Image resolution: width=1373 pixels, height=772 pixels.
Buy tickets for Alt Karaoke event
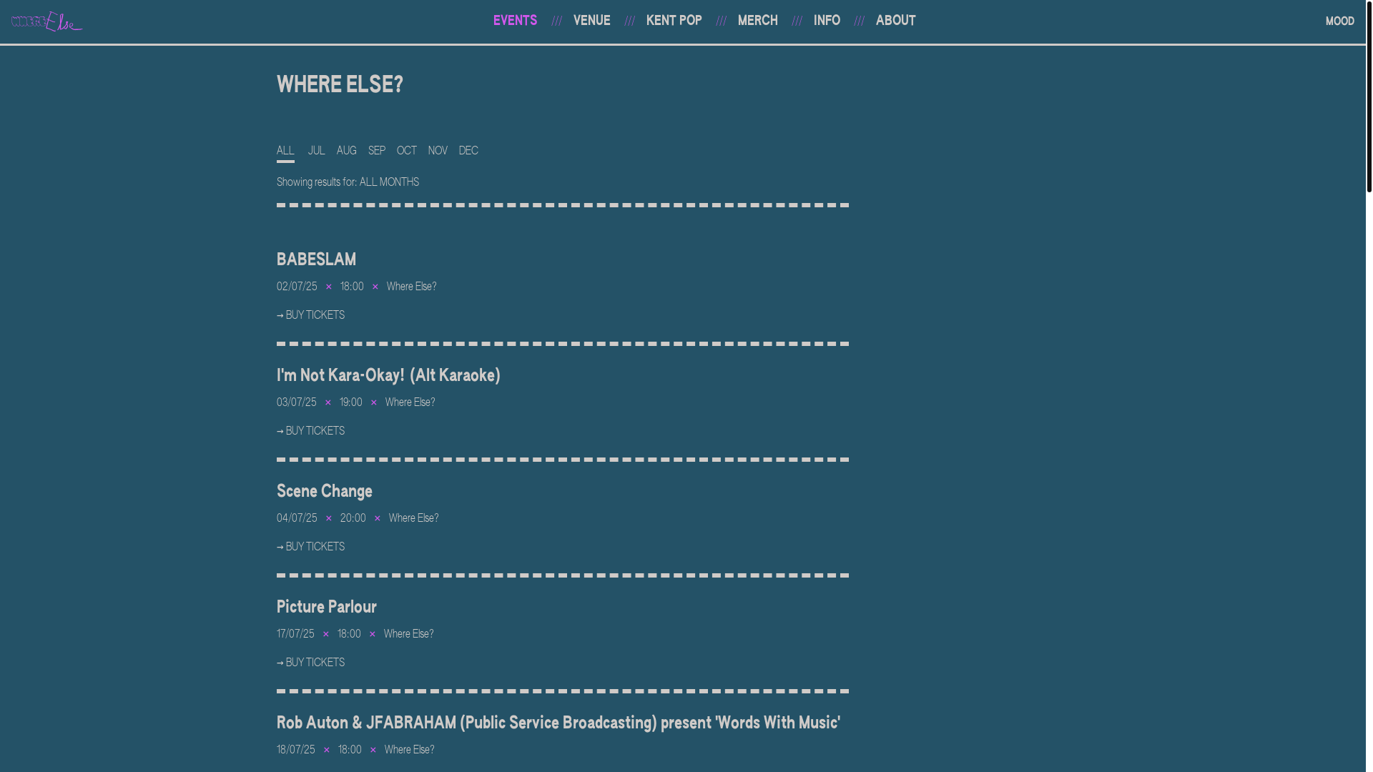pyautogui.click(x=310, y=431)
